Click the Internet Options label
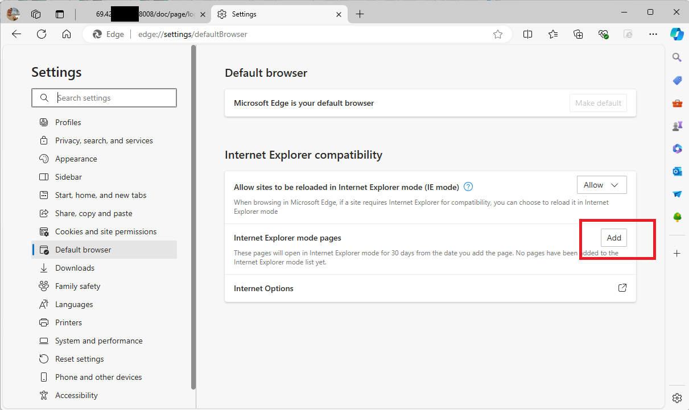Screen dimensions: 689x410 point(263,288)
